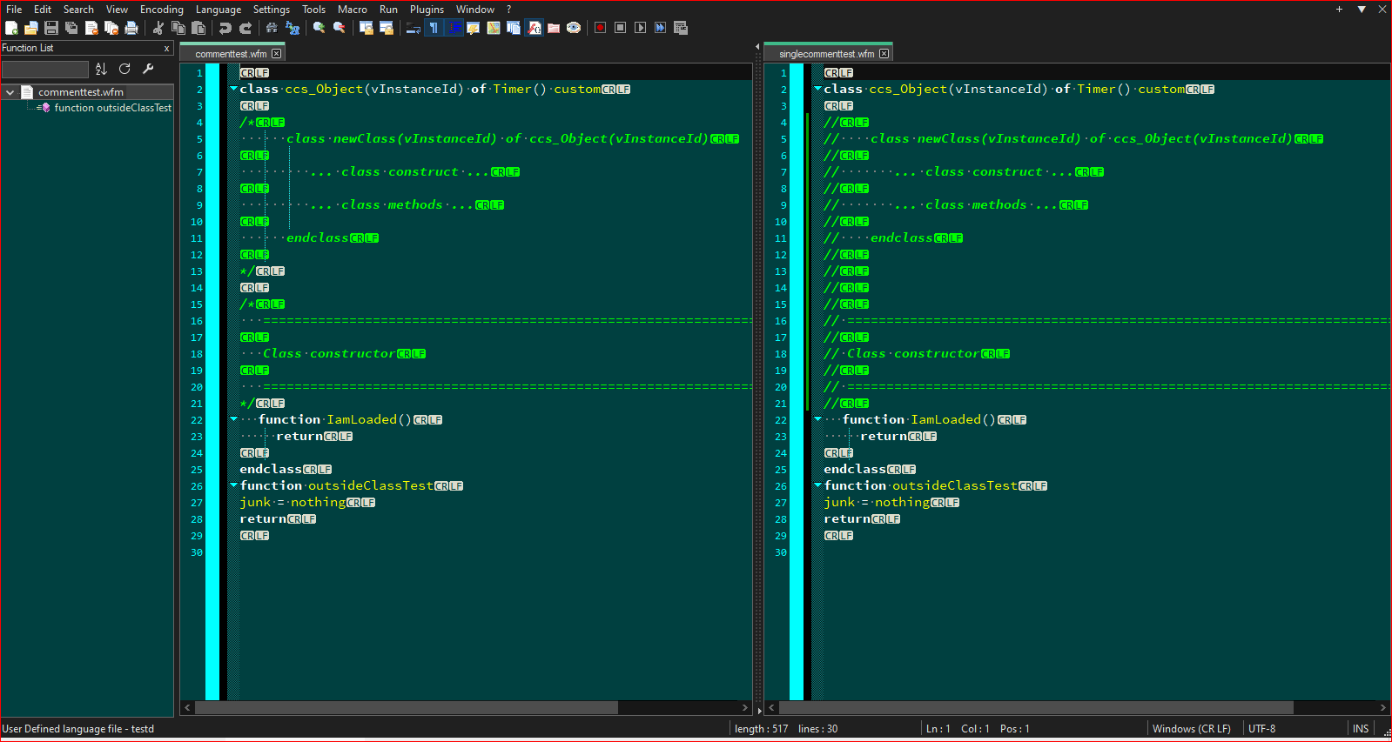Toggle the indent guide display

(454, 28)
